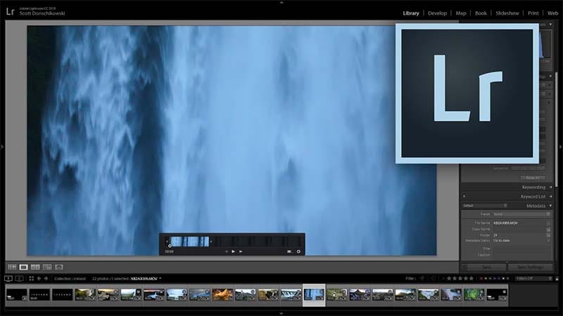
Task: Go back with the left arrow icon
Action: point(39,278)
